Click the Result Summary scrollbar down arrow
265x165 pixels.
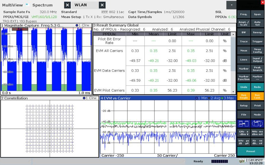coord(233,92)
